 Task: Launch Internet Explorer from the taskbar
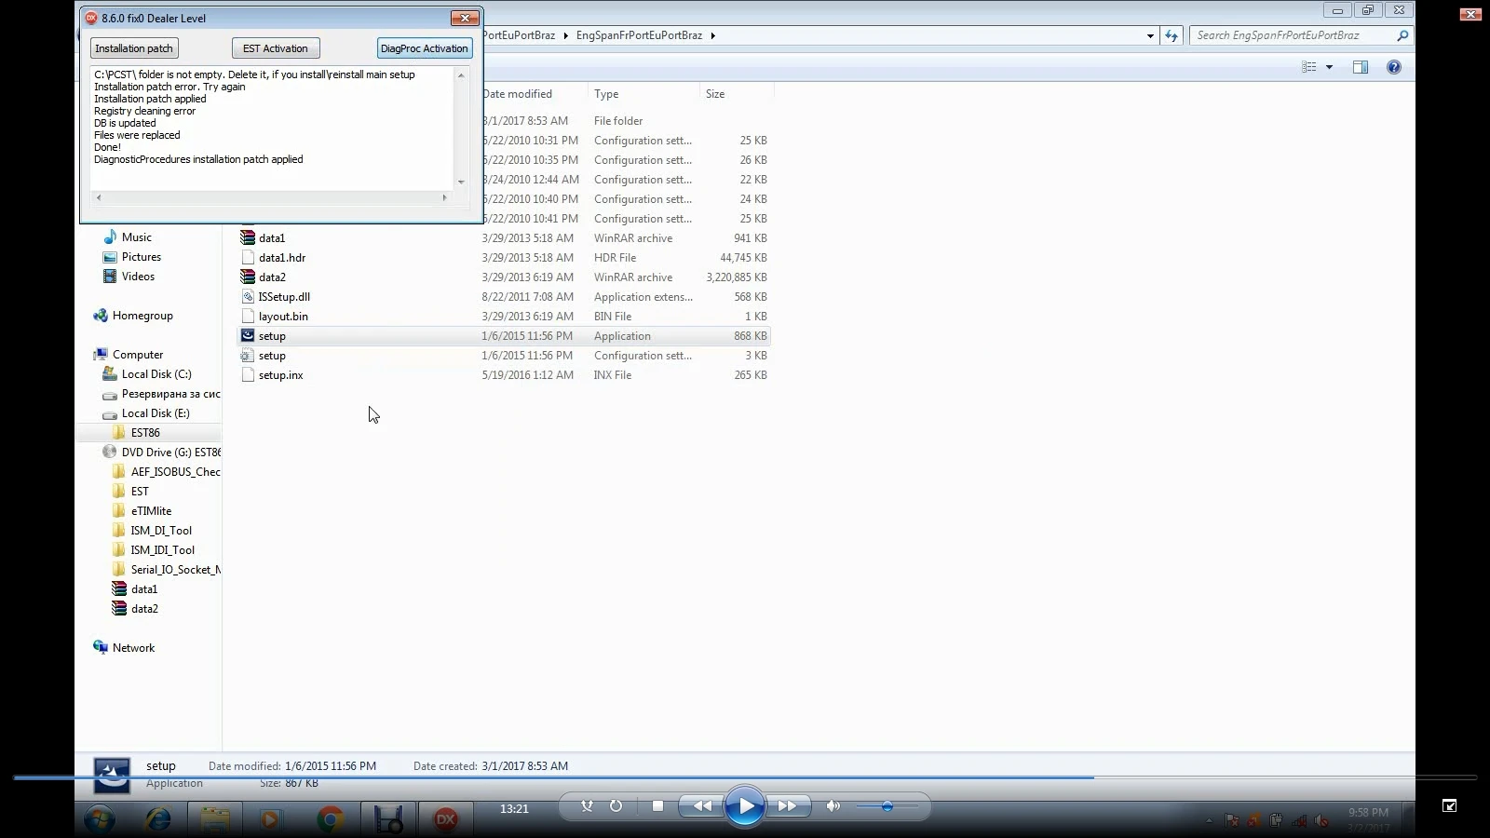point(158,819)
